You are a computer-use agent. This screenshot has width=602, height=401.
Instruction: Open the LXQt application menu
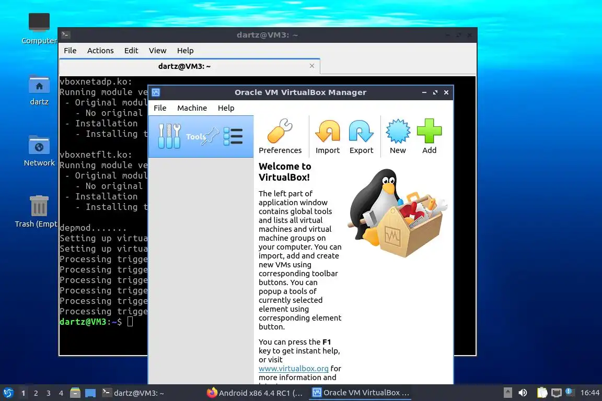8,393
